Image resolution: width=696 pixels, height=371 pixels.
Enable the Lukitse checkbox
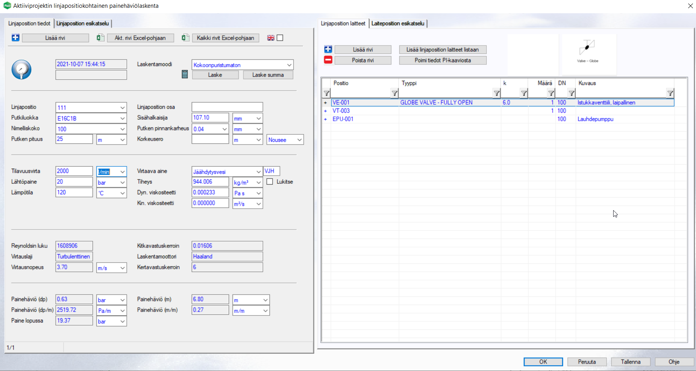tap(270, 182)
